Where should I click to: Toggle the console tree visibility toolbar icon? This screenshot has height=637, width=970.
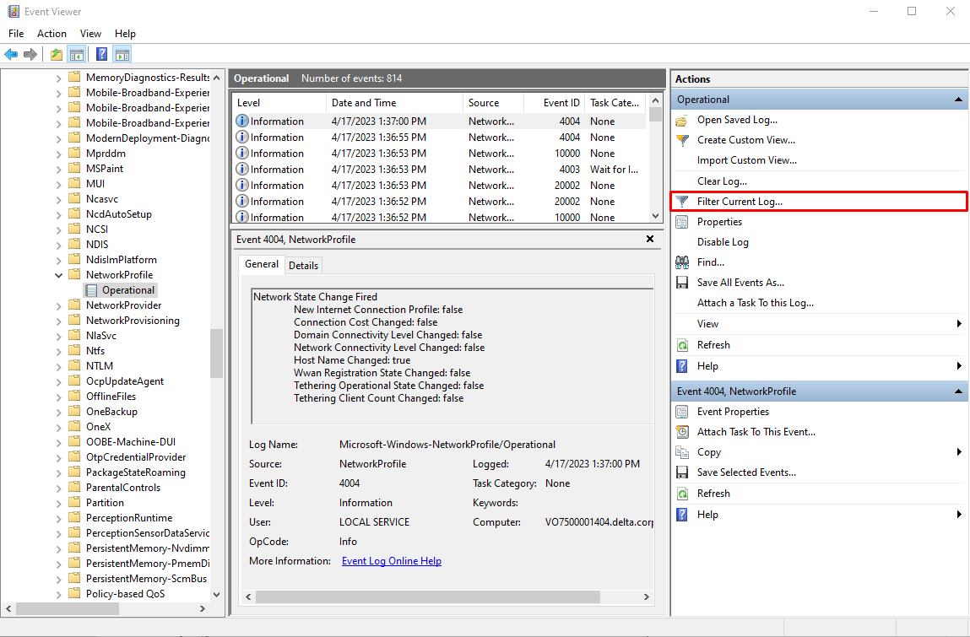tap(75, 53)
